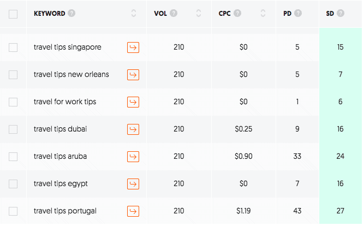Sort by KEYWORD using the sort arrows
The height and width of the screenshot is (226, 364).
134,13
